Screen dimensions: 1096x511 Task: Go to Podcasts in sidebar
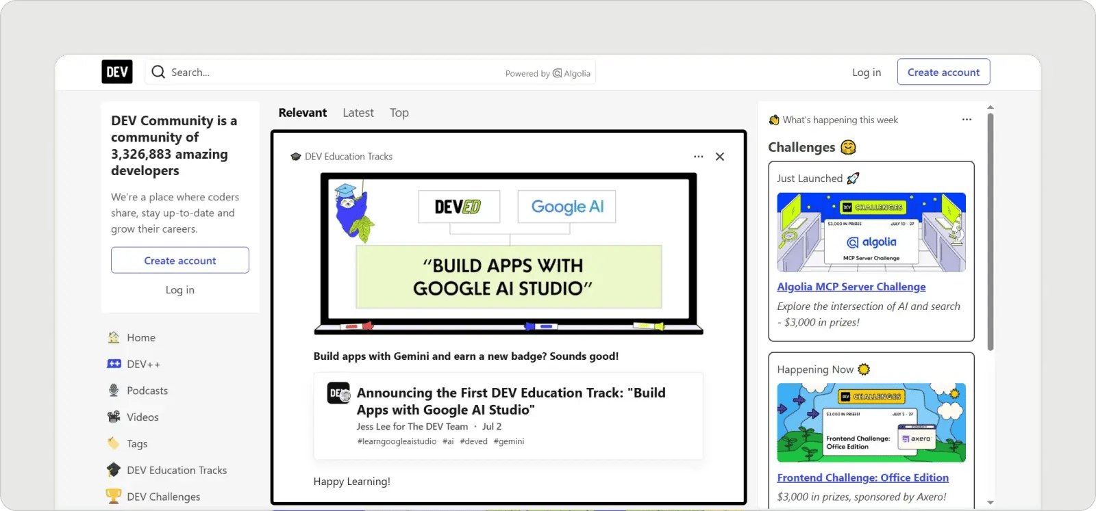tap(147, 391)
